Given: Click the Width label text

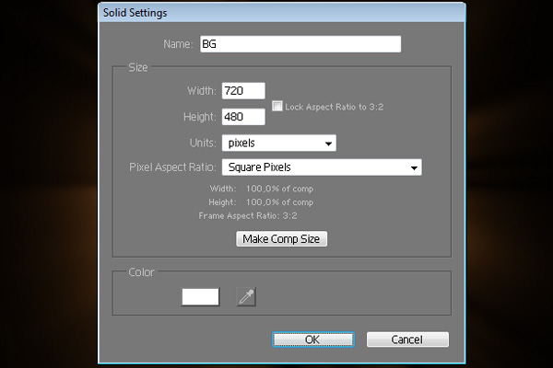Looking at the screenshot, I should pos(202,91).
